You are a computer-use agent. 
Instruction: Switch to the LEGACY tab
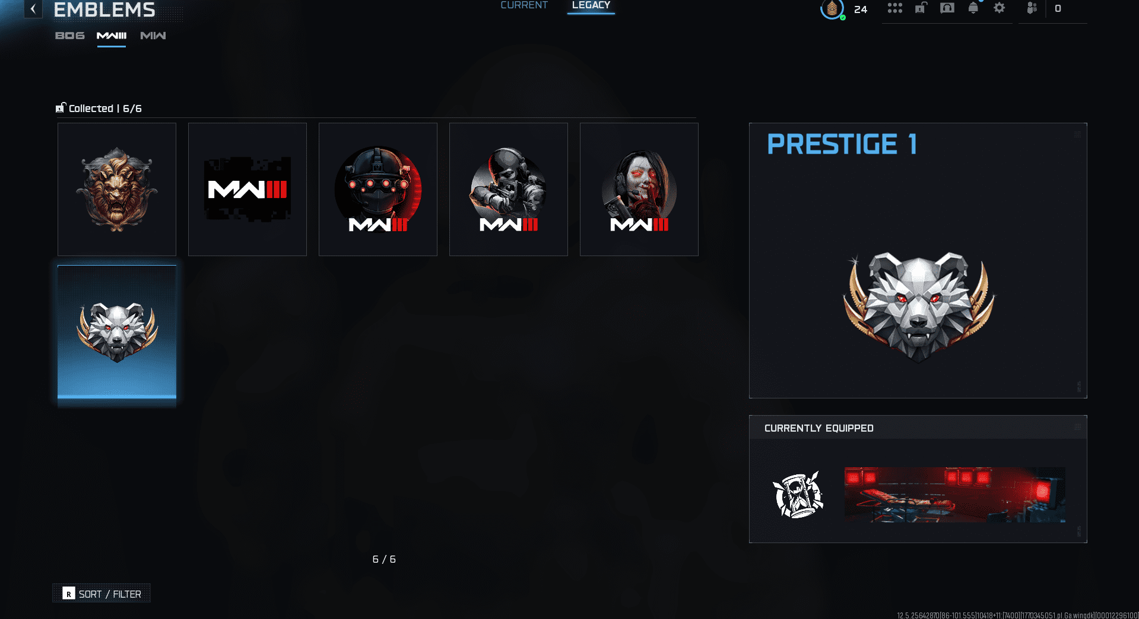pos(591,5)
